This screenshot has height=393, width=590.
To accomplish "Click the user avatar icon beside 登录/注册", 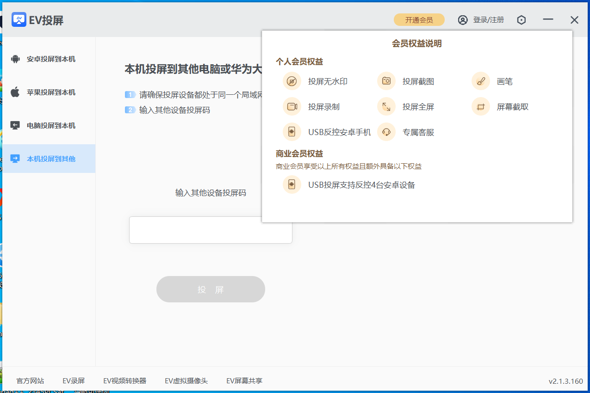I will click(x=463, y=20).
